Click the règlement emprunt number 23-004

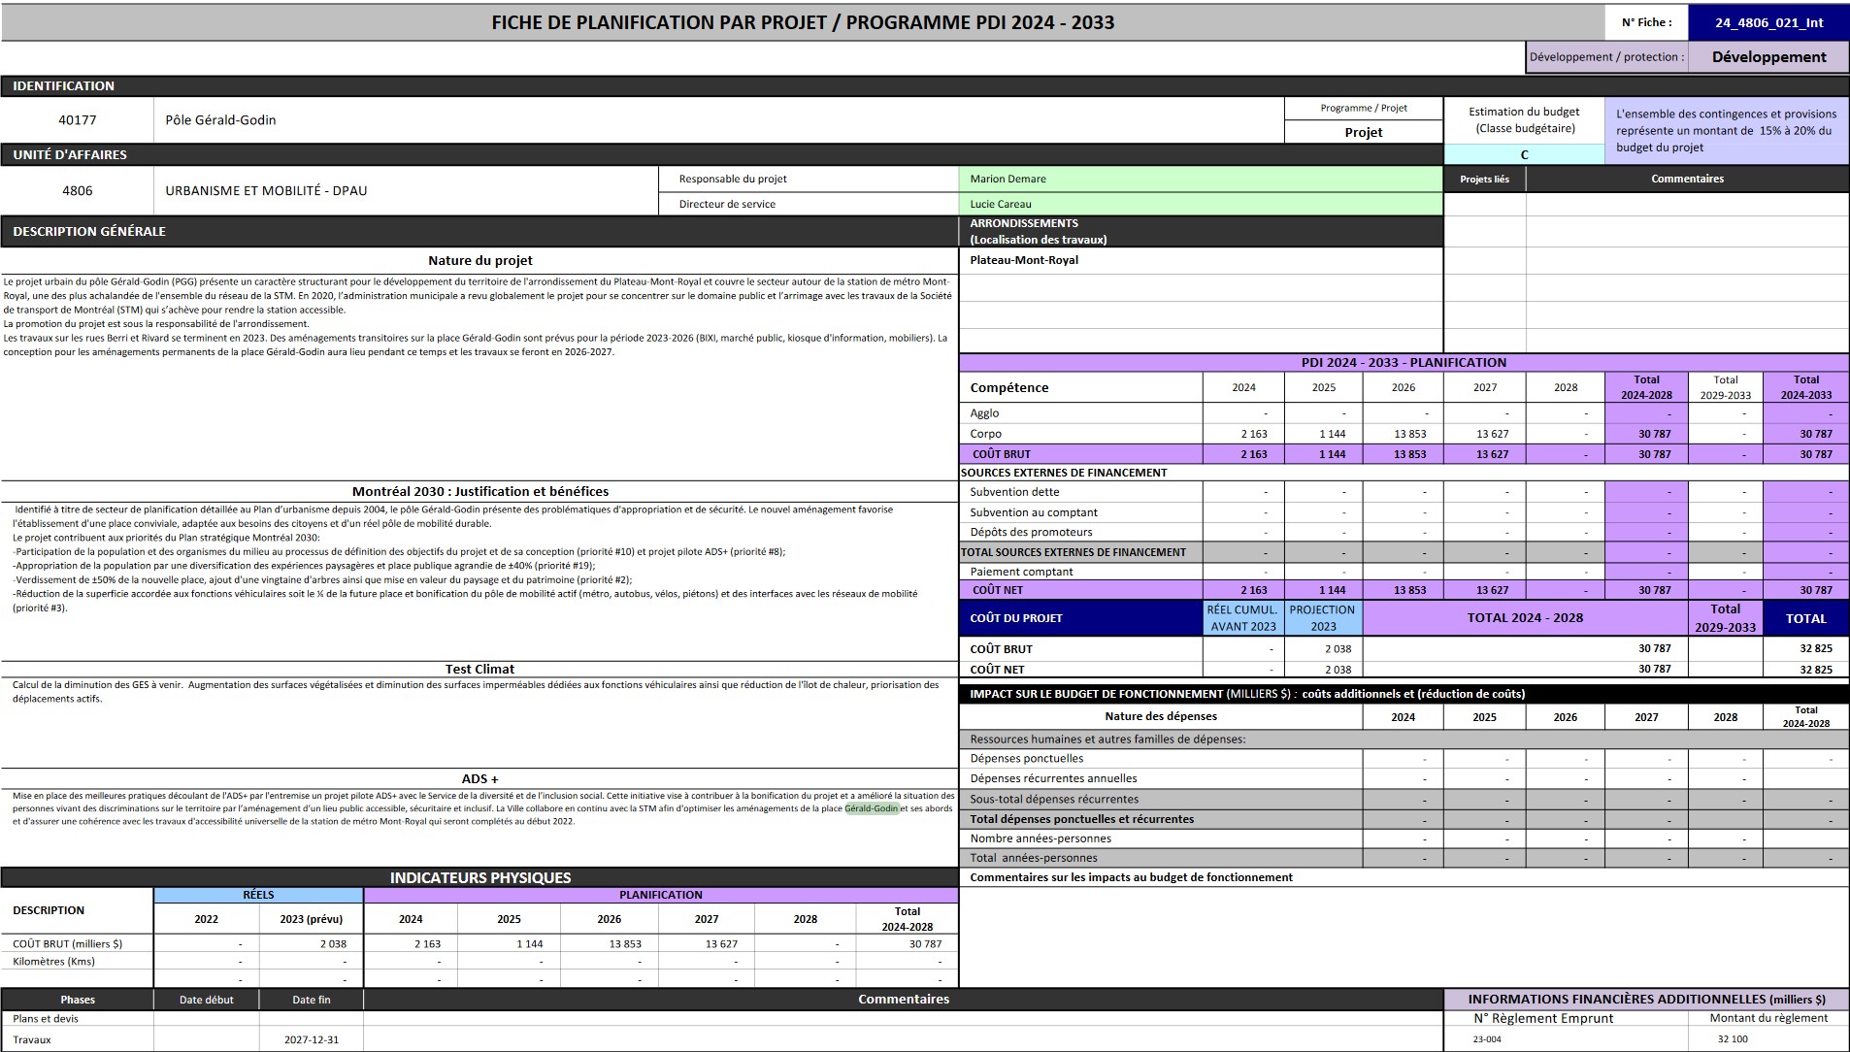coord(1487,1039)
